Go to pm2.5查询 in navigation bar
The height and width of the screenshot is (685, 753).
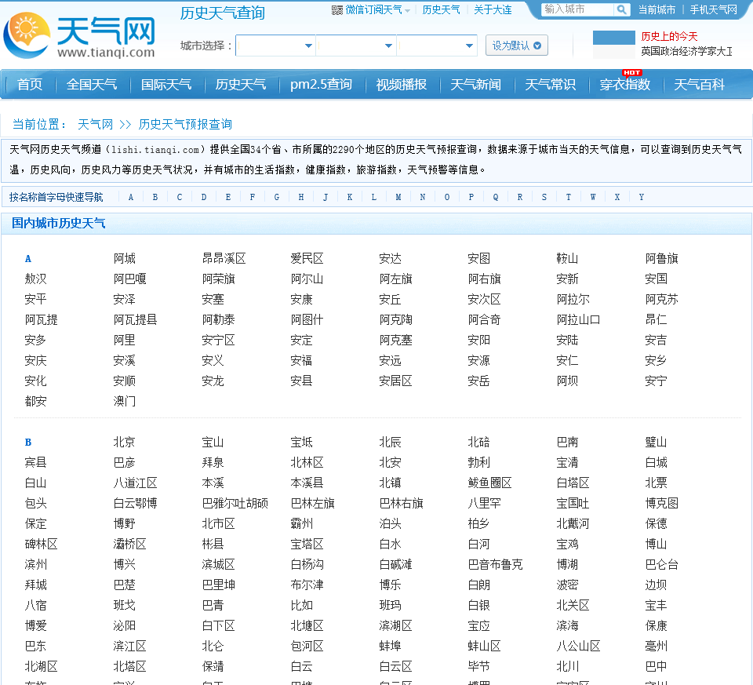(x=321, y=85)
